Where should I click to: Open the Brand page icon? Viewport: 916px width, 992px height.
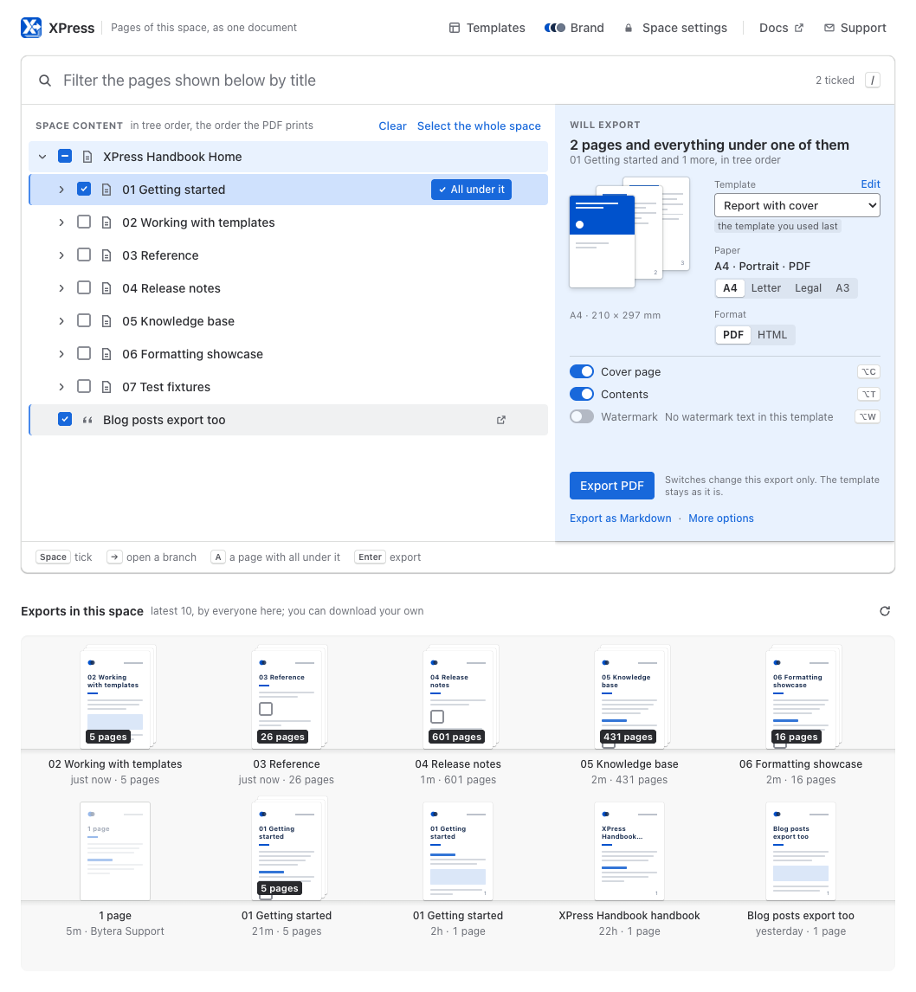point(555,28)
